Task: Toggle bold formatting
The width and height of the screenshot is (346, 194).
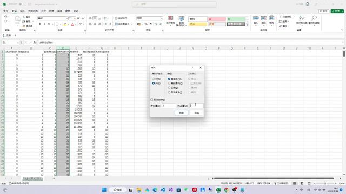Action: [39, 24]
